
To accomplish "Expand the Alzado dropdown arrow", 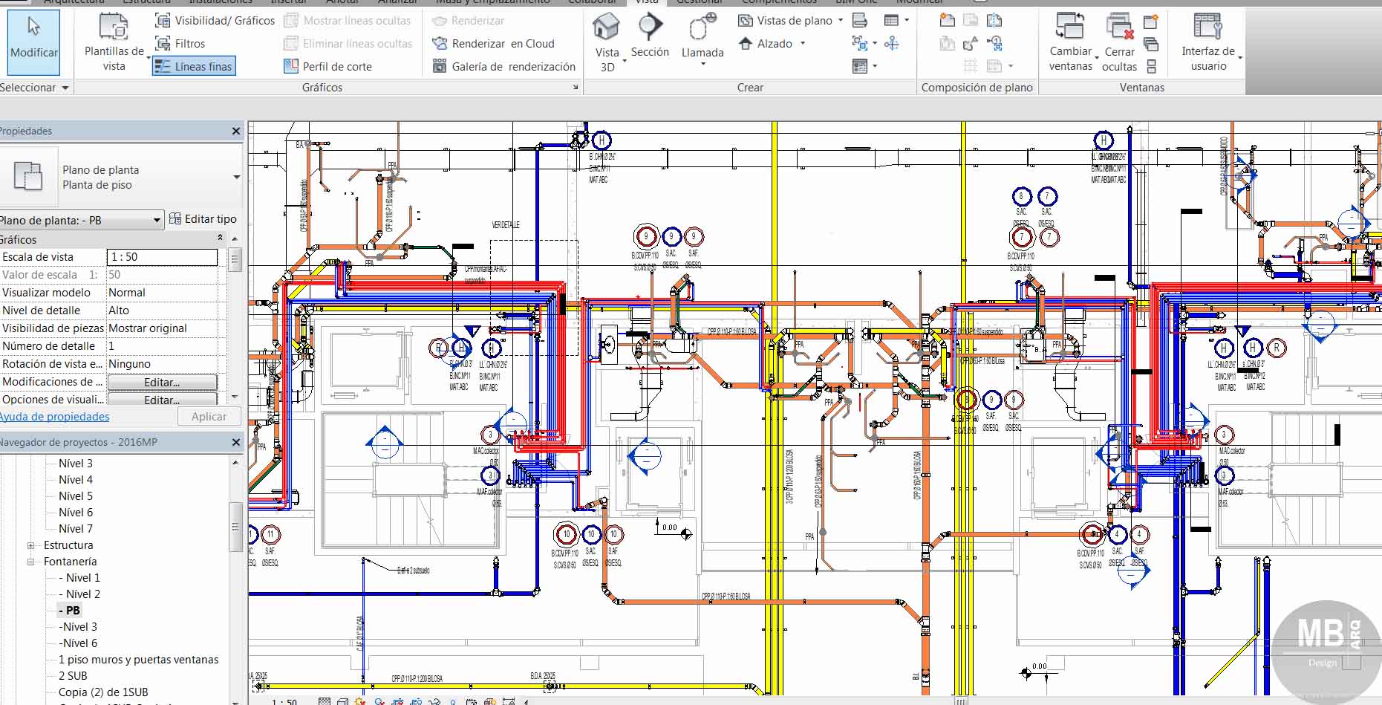I will tap(803, 44).
